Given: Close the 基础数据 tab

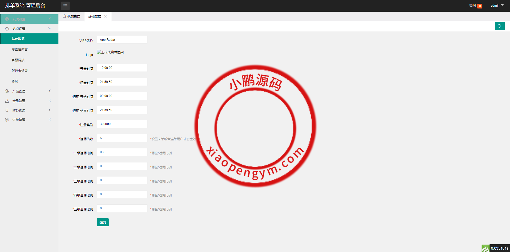Looking at the screenshot, I should point(105,16).
